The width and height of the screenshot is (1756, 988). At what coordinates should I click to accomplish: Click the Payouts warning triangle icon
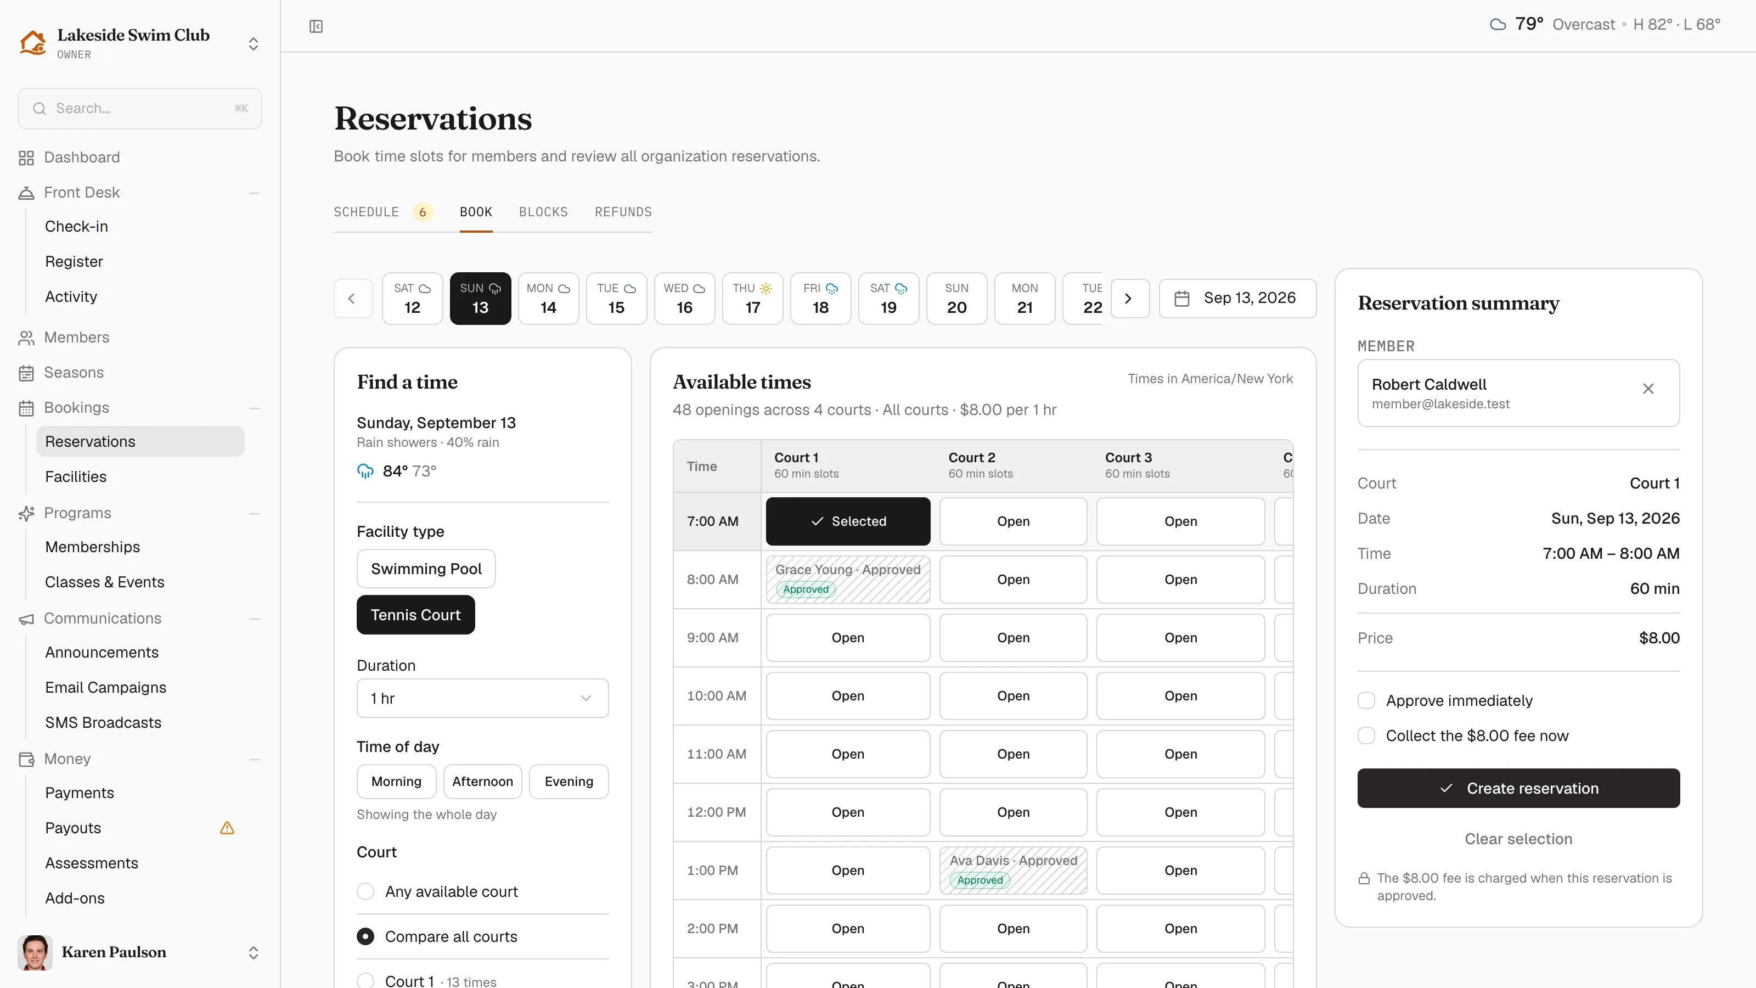(x=227, y=828)
